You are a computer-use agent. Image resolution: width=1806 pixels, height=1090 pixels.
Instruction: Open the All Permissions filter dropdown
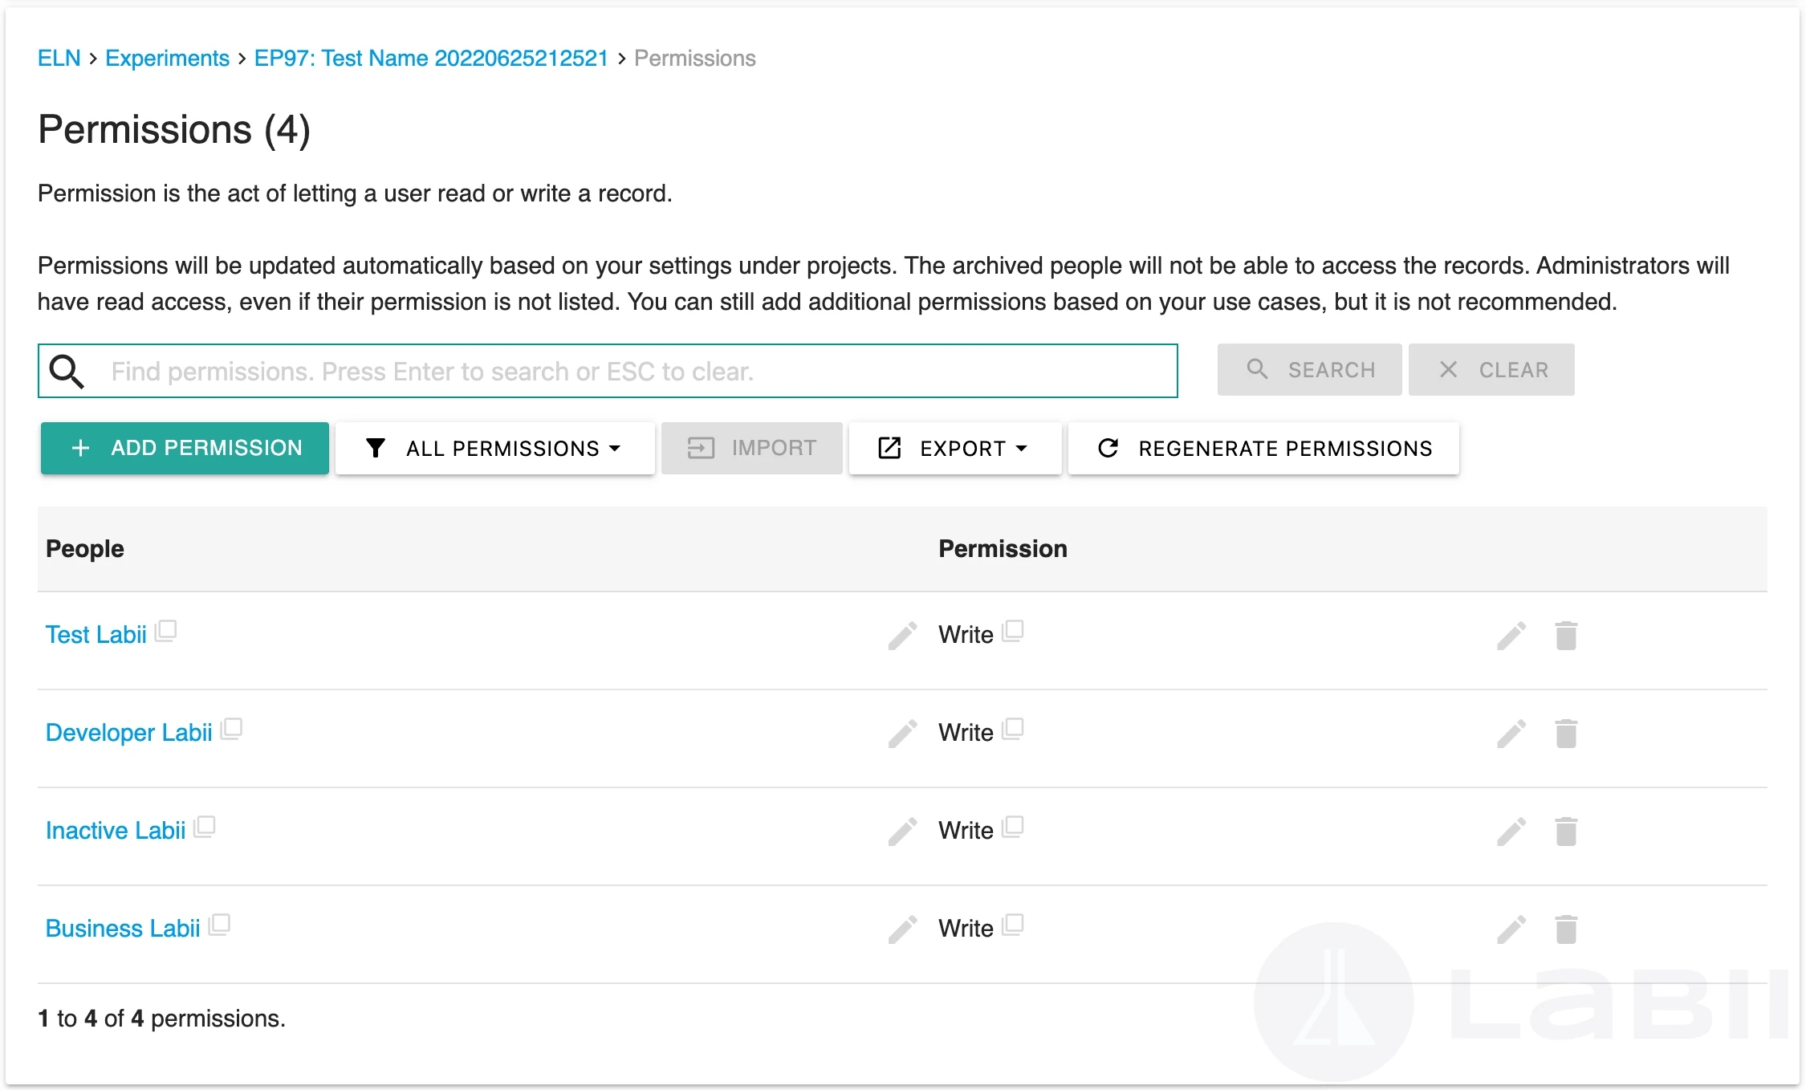point(494,448)
